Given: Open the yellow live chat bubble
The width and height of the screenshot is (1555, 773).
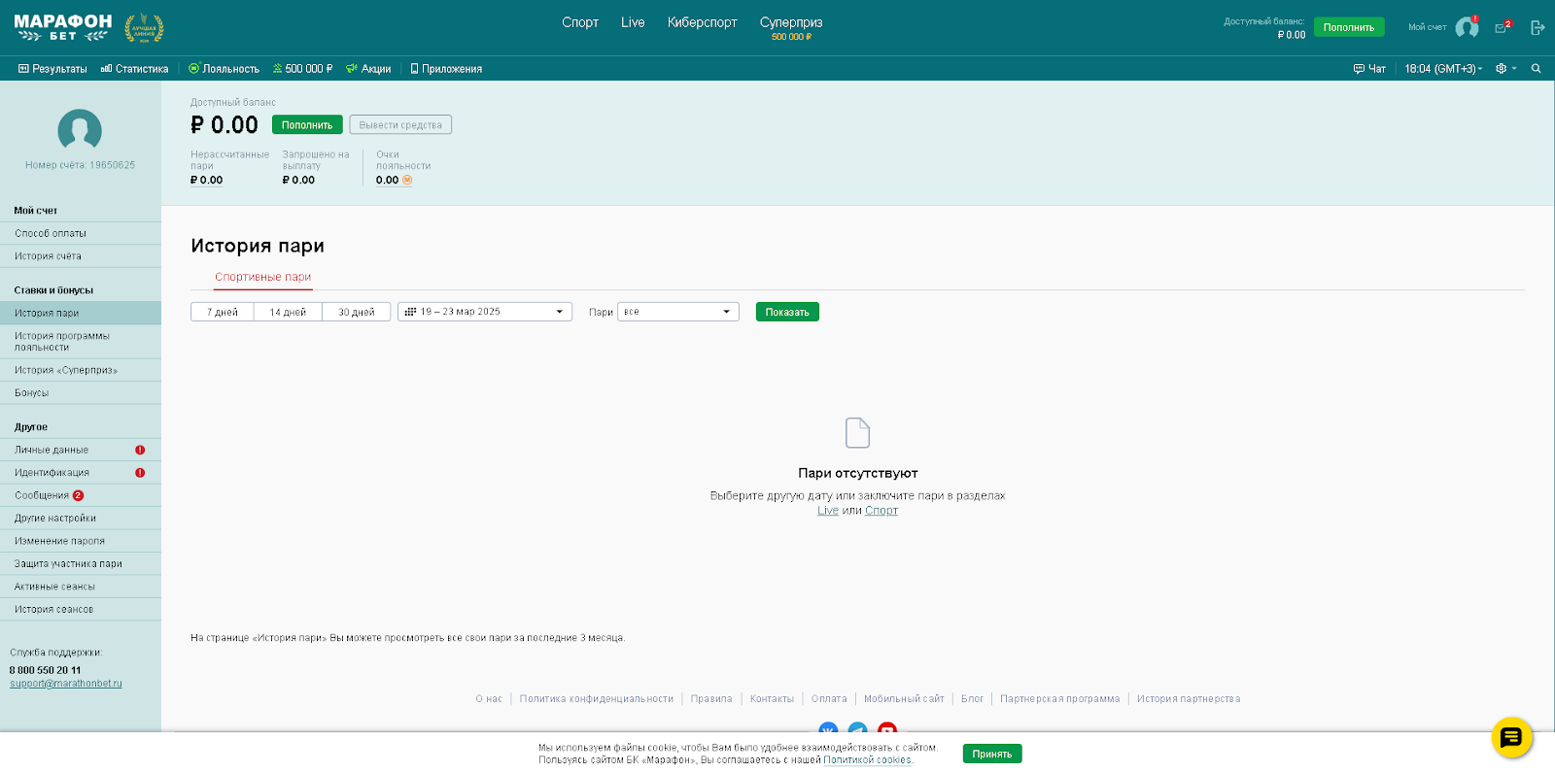Looking at the screenshot, I should tap(1511, 738).
